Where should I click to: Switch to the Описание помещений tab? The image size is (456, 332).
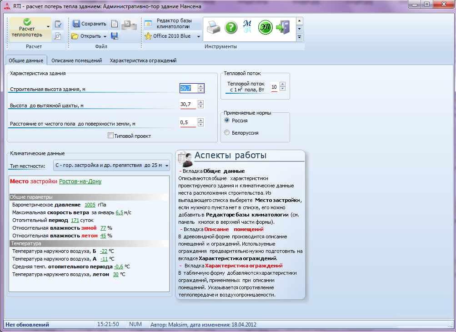[77, 60]
